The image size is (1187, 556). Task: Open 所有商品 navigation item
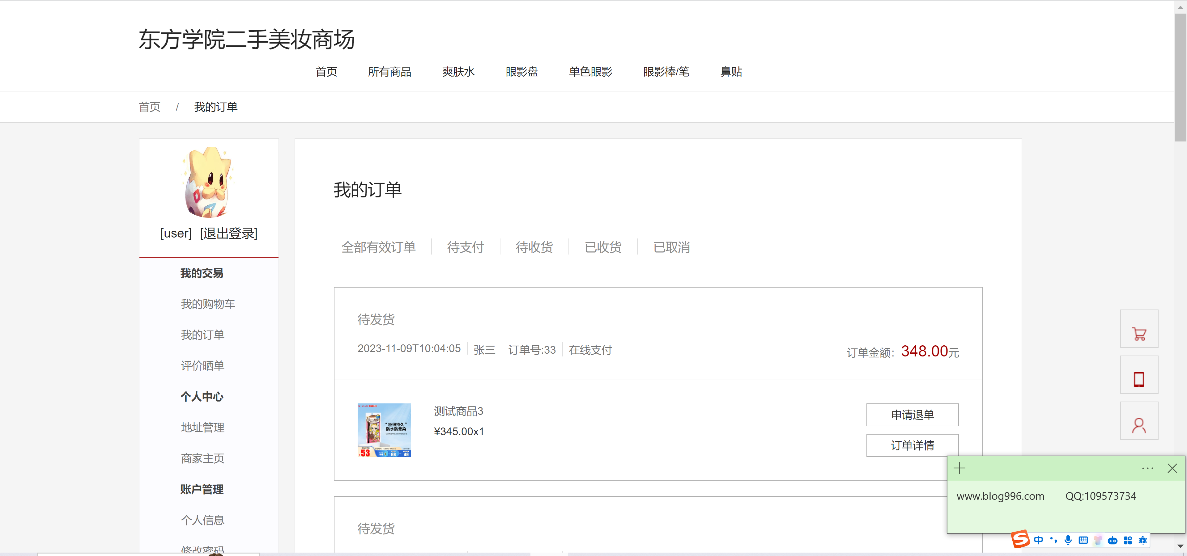coord(389,72)
